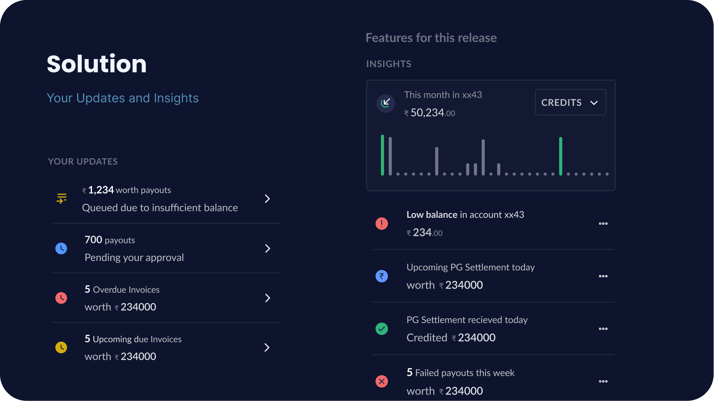Click the queued payouts arrow icon
714x401 pixels.
pyautogui.click(x=61, y=198)
